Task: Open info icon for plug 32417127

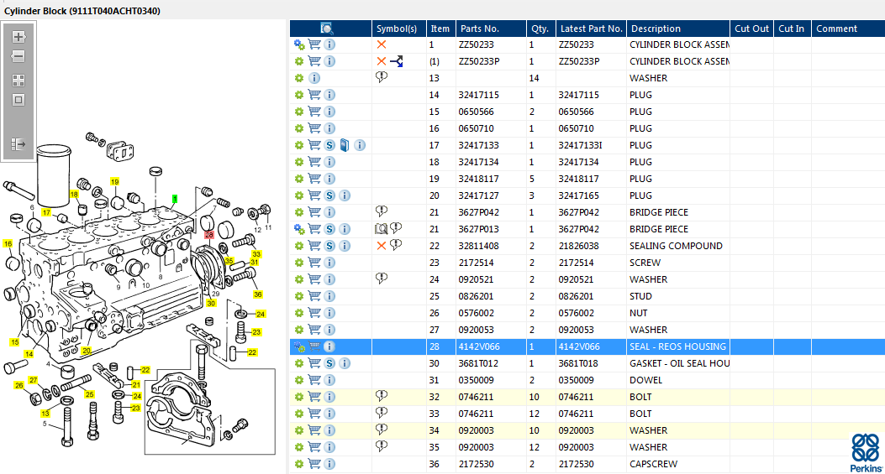Action: coord(345,195)
